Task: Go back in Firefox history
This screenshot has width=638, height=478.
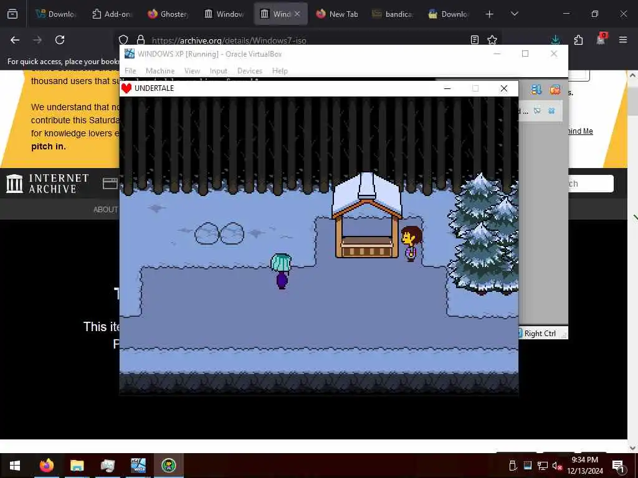Action: [15, 40]
